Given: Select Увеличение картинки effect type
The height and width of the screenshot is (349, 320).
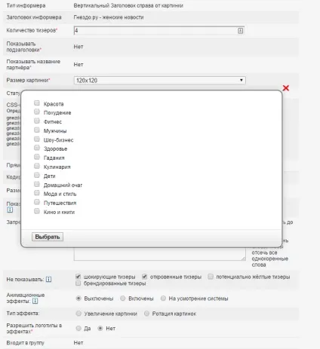Looking at the screenshot, I should 78,314.
